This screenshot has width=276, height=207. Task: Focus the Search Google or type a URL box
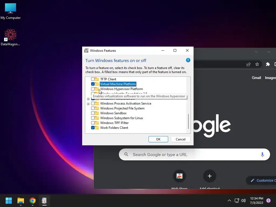[x=194, y=154]
